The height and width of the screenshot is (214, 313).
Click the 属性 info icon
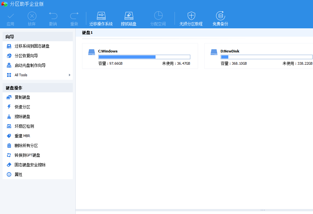coord(9,174)
